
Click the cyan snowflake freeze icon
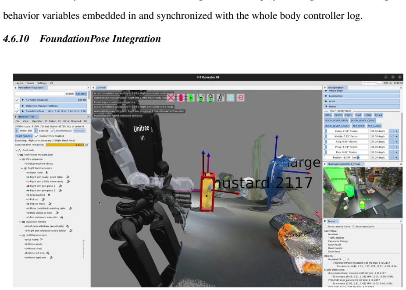click(x=230, y=98)
